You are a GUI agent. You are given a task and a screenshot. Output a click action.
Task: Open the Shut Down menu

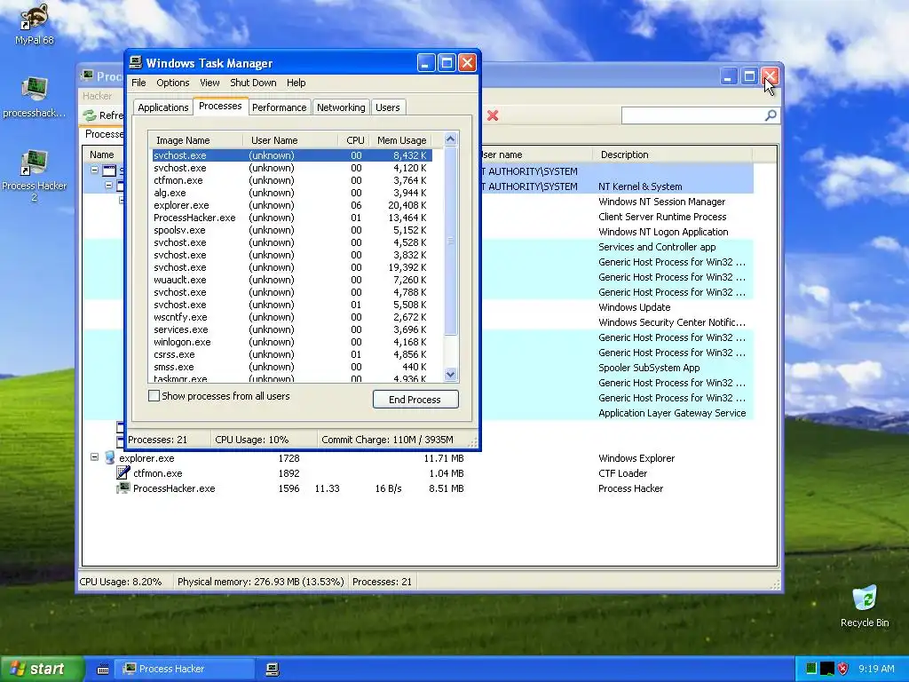(x=253, y=83)
